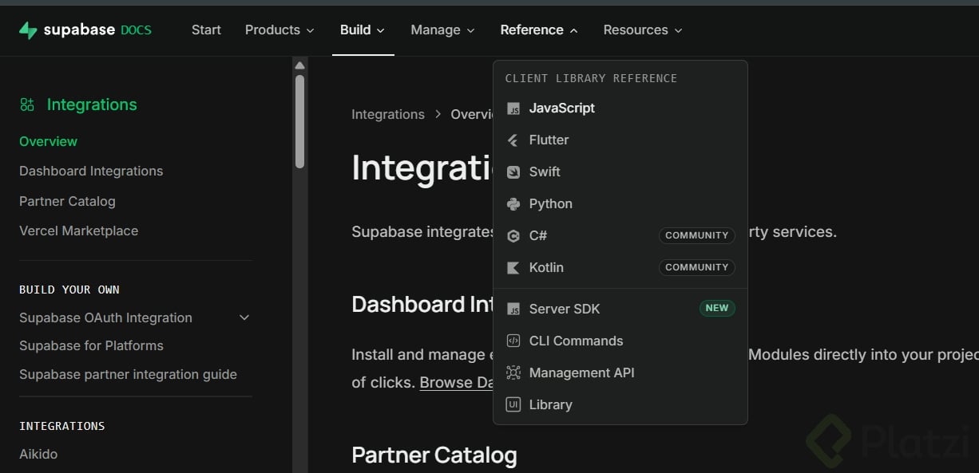This screenshot has height=473, width=979.
Task: Open the Manage dropdown menu
Action: 442,30
